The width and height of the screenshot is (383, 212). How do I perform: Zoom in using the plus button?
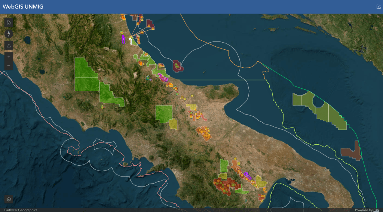click(x=9, y=57)
